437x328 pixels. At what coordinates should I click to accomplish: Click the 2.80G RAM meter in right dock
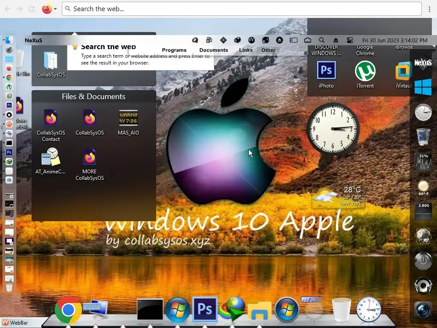tap(423, 211)
